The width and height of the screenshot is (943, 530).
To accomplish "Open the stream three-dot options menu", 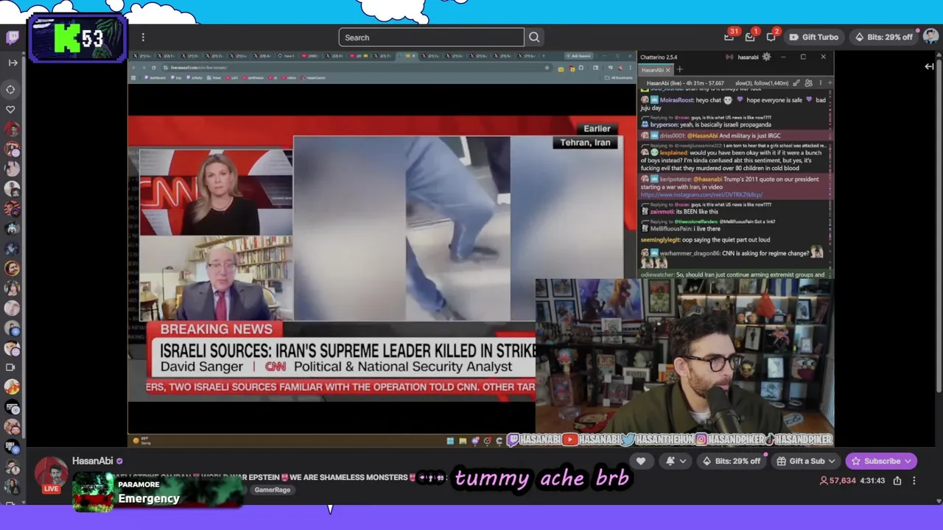I will (x=914, y=481).
